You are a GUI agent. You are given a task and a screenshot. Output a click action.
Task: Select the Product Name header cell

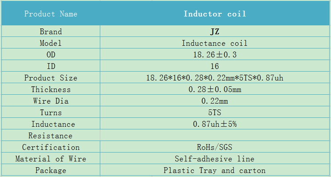[x=51, y=13]
